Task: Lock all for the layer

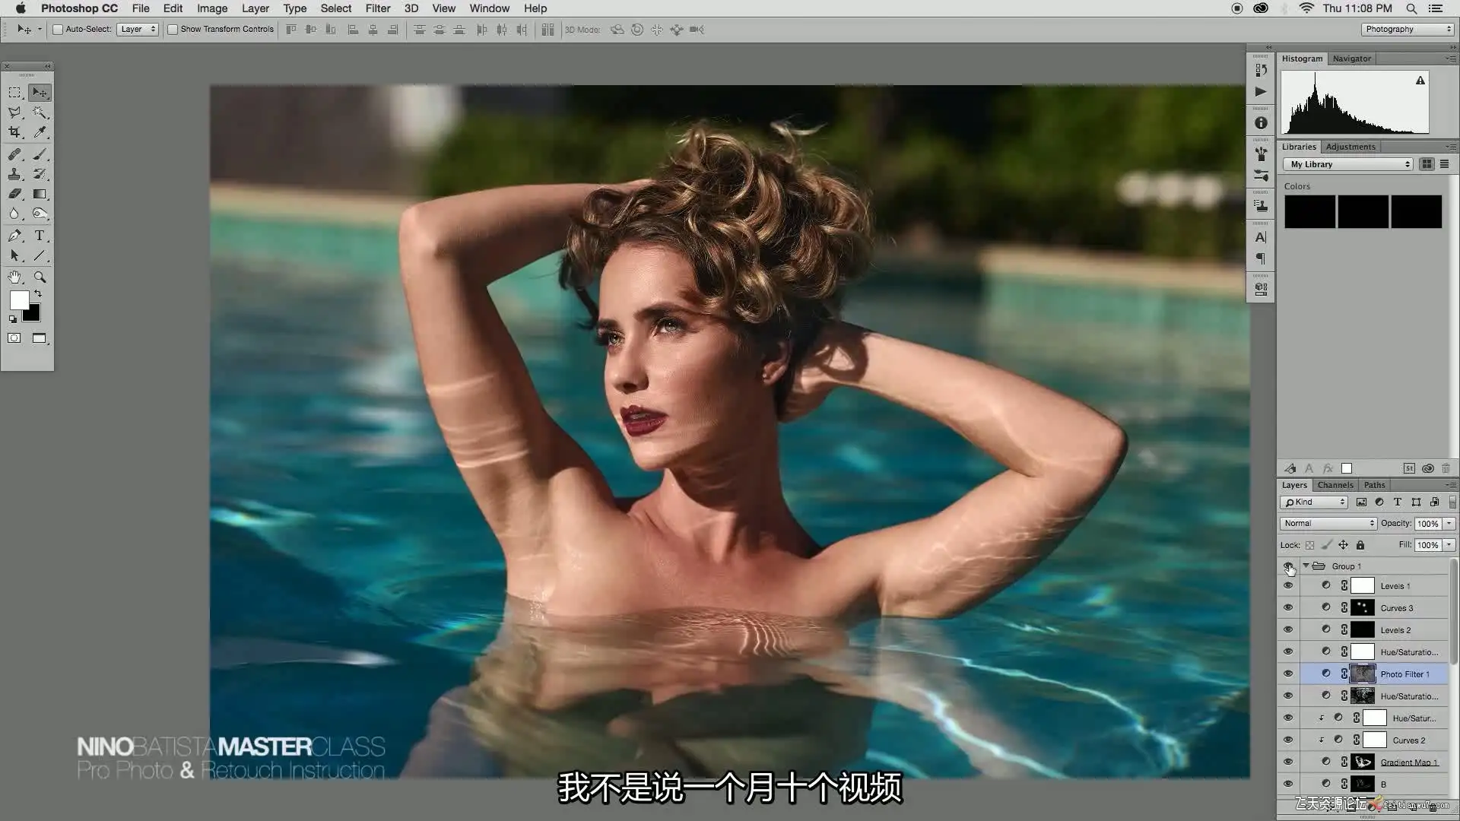Action: (1360, 545)
